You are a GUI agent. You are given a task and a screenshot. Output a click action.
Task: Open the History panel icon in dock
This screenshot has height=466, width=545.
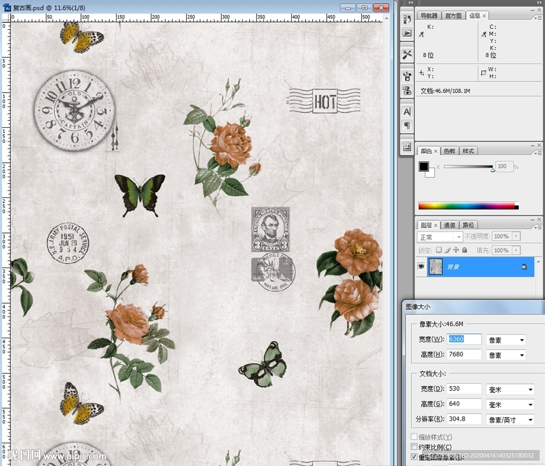pos(407,20)
